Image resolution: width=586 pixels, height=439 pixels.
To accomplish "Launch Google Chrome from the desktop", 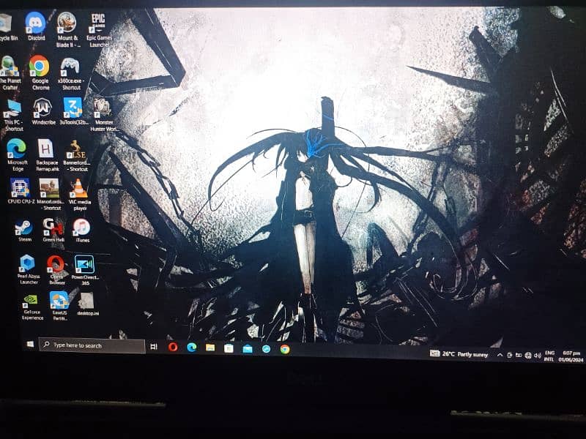I will tap(40, 67).
